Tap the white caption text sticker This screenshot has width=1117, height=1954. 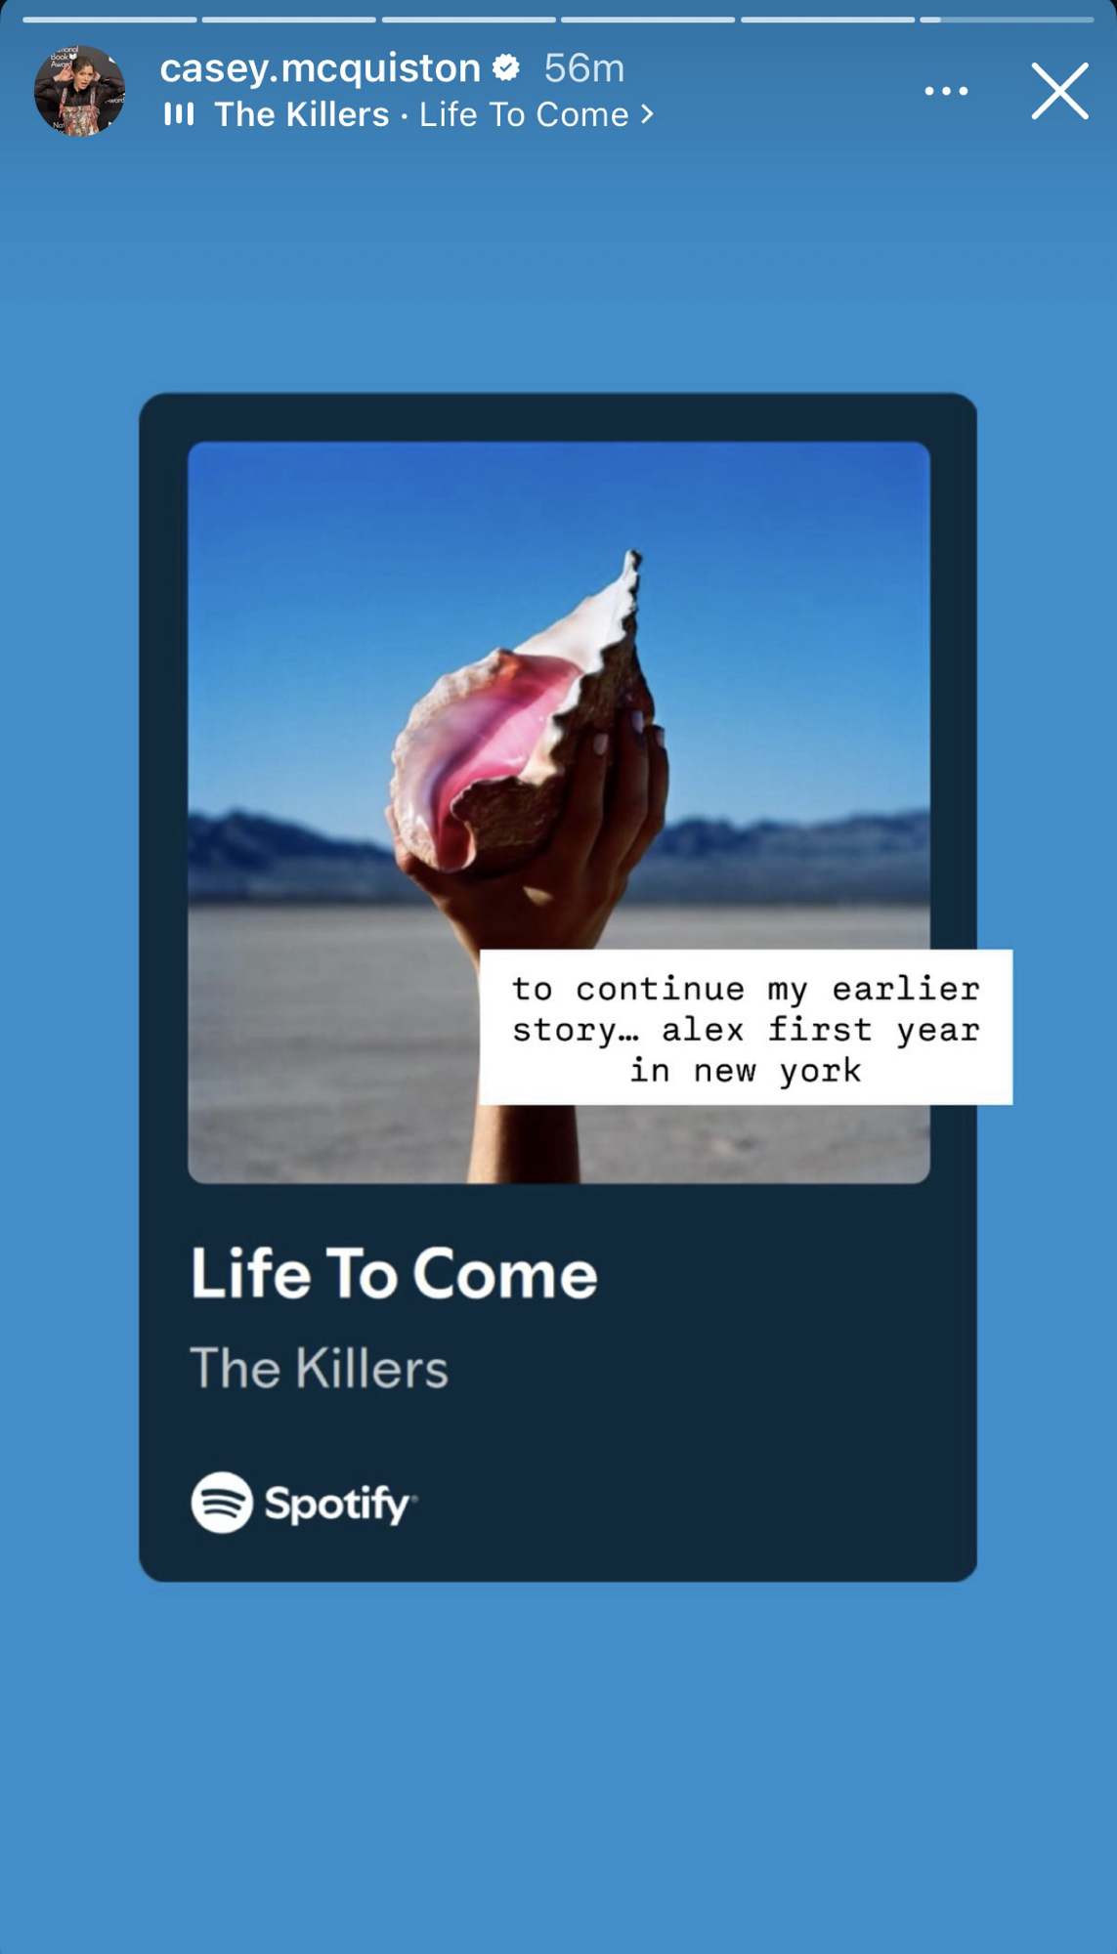(746, 1027)
